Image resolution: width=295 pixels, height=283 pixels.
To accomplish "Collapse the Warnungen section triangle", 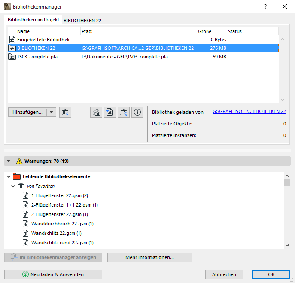I will tap(8, 161).
